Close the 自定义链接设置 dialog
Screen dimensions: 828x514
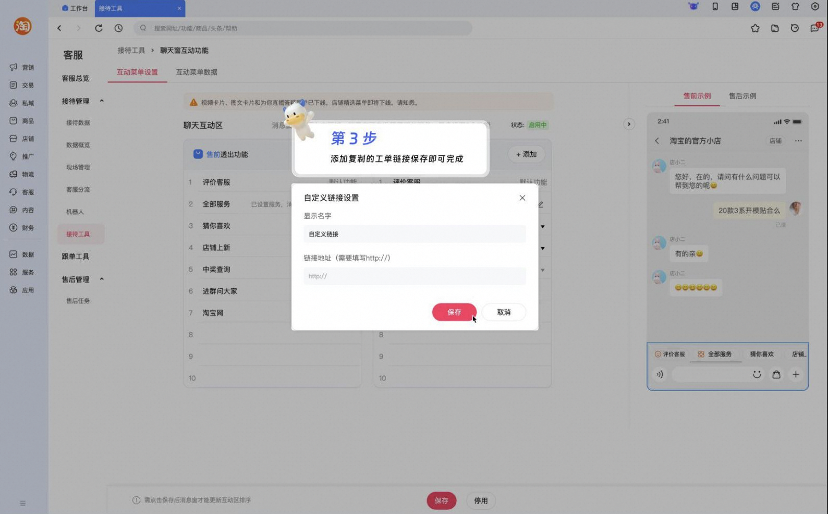[x=522, y=198]
